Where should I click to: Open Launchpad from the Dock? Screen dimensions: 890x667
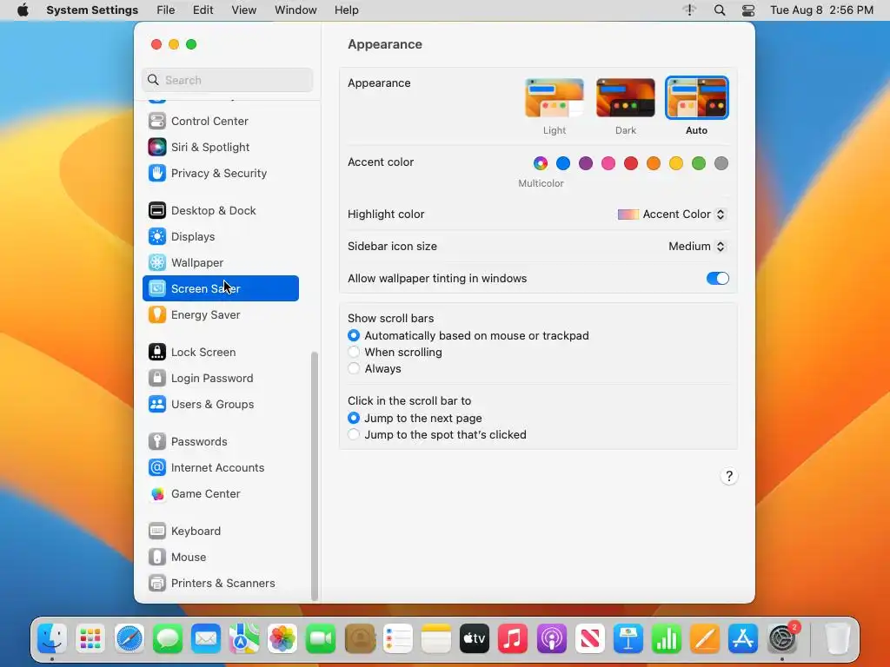click(90, 638)
